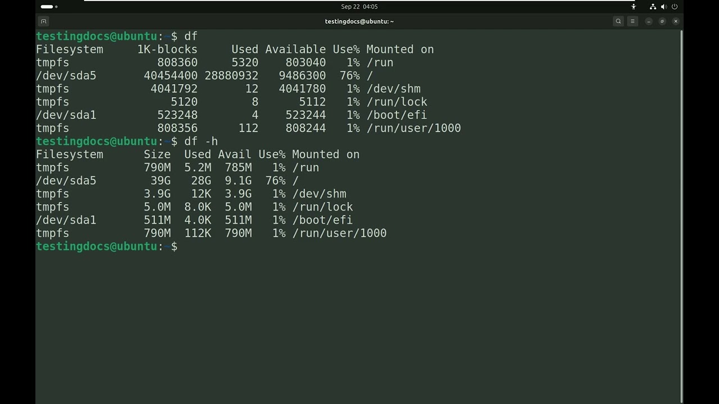Viewport: 719px width, 404px height.
Task: Click the 'Available' column header
Action: click(x=295, y=49)
